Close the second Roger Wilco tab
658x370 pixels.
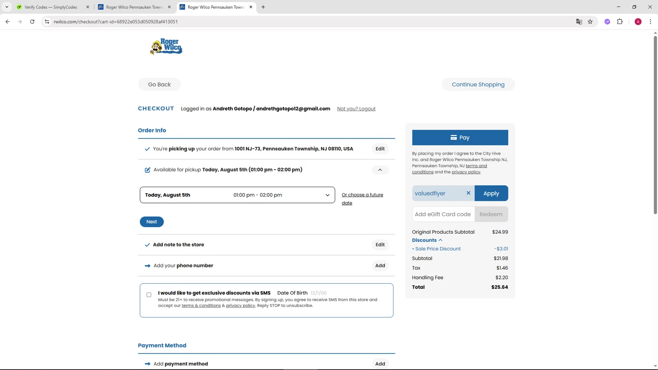pos(169,7)
